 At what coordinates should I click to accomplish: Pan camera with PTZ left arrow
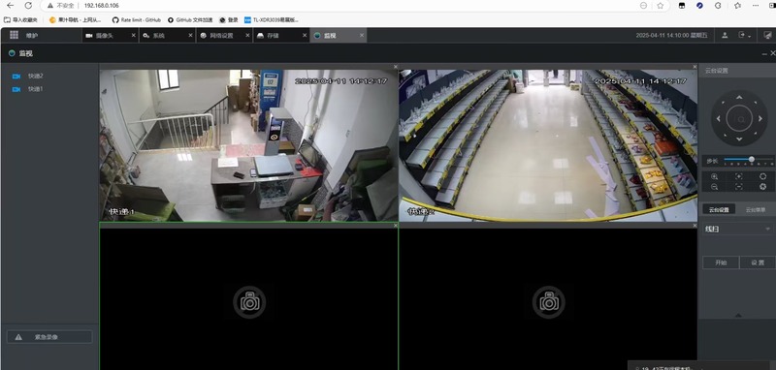(x=718, y=118)
